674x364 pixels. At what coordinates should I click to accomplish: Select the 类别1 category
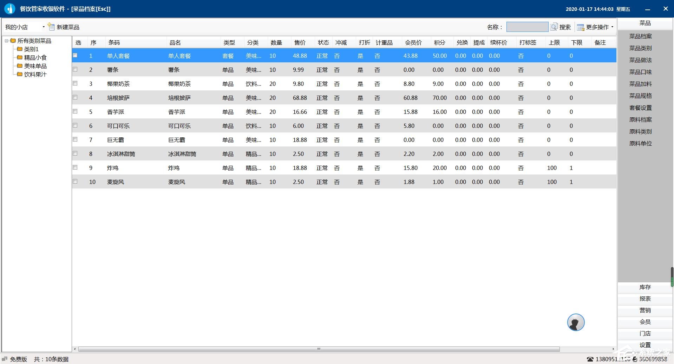pyautogui.click(x=31, y=49)
